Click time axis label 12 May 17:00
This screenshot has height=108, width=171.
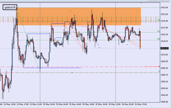[23, 104]
